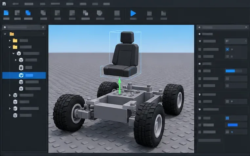The height and width of the screenshot is (156, 250).
Task: Click the last document-shaped toolbar icon after Play
Action: tap(163, 13)
